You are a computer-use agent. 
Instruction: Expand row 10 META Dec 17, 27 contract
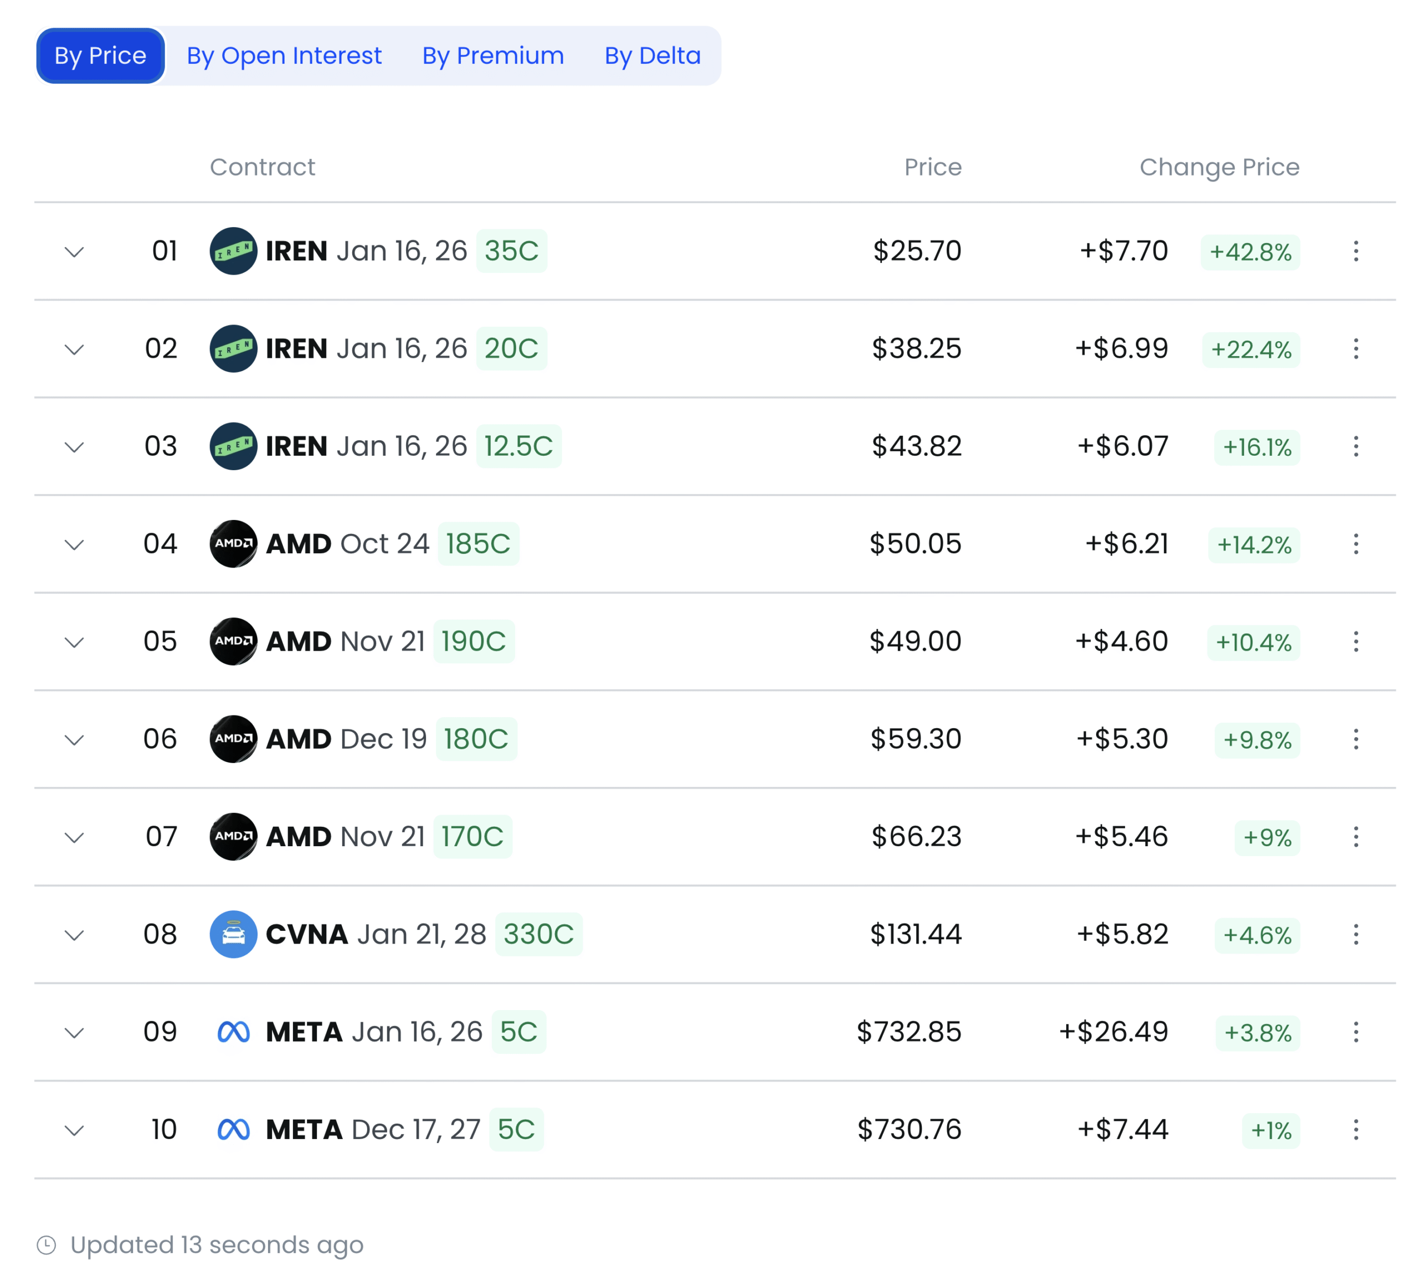click(x=75, y=1131)
